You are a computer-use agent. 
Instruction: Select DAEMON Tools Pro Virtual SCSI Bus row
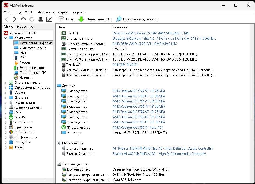[x=139, y=175]
